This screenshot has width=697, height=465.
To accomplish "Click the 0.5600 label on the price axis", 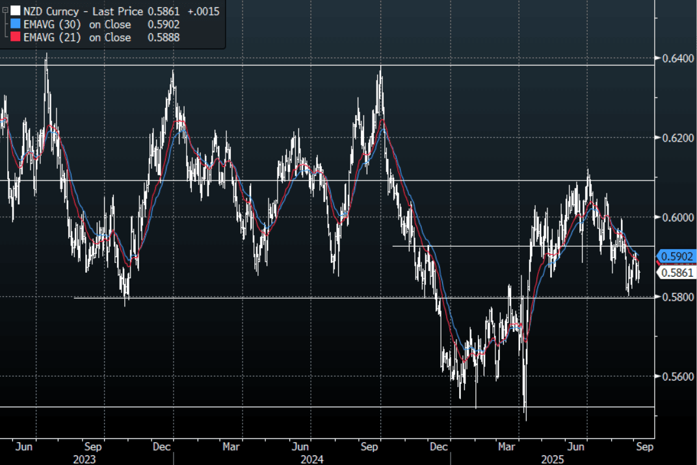I will click(677, 377).
